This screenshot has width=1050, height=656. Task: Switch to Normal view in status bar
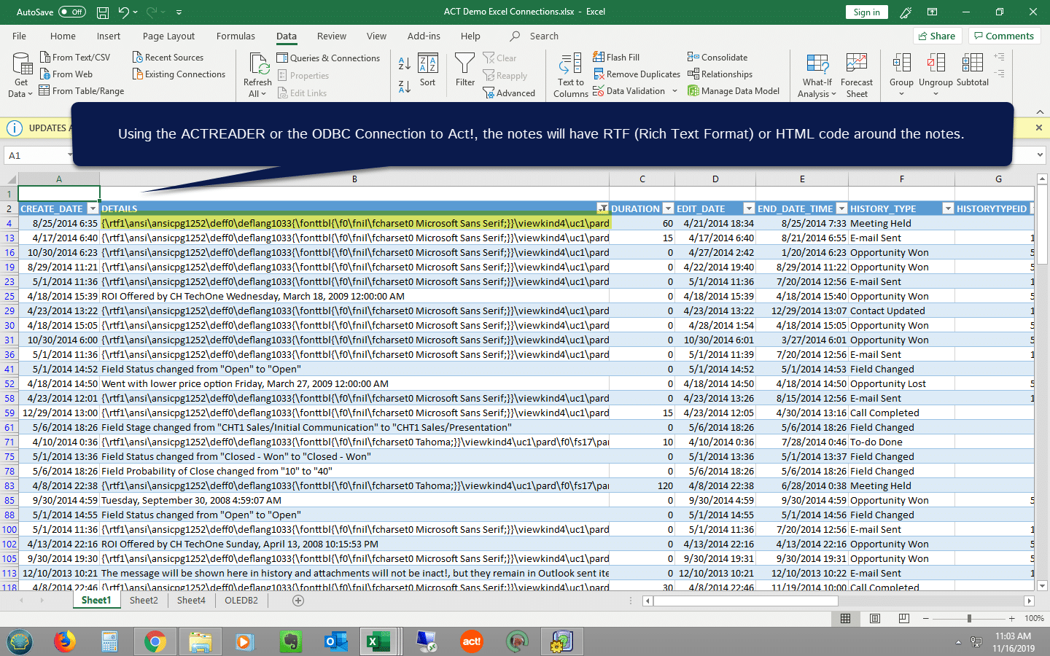(x=846, y=619)
